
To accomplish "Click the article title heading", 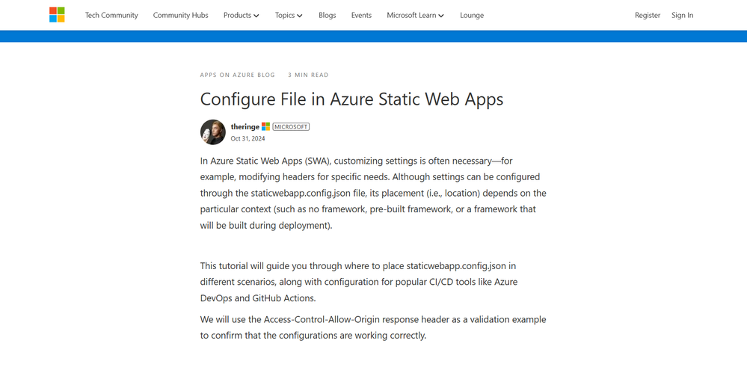I will coord(351,99).
